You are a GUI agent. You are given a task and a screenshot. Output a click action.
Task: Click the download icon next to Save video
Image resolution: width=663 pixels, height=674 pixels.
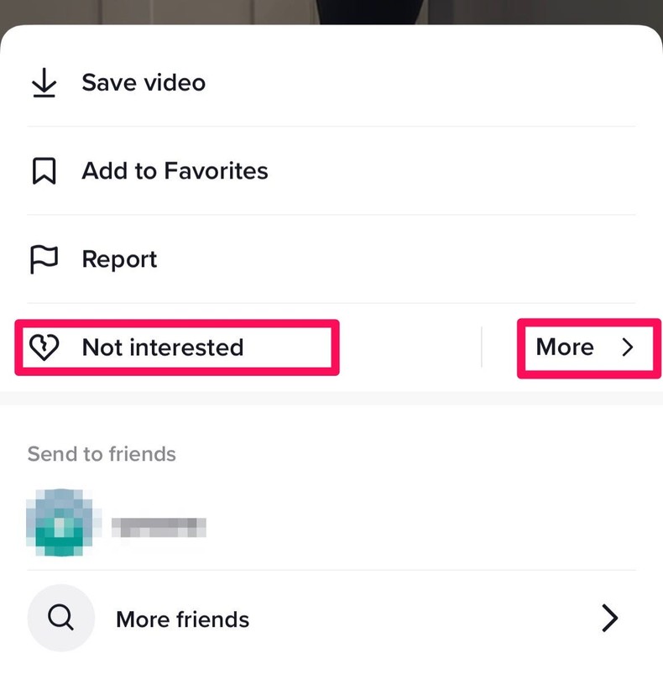[x=43, y=81]
